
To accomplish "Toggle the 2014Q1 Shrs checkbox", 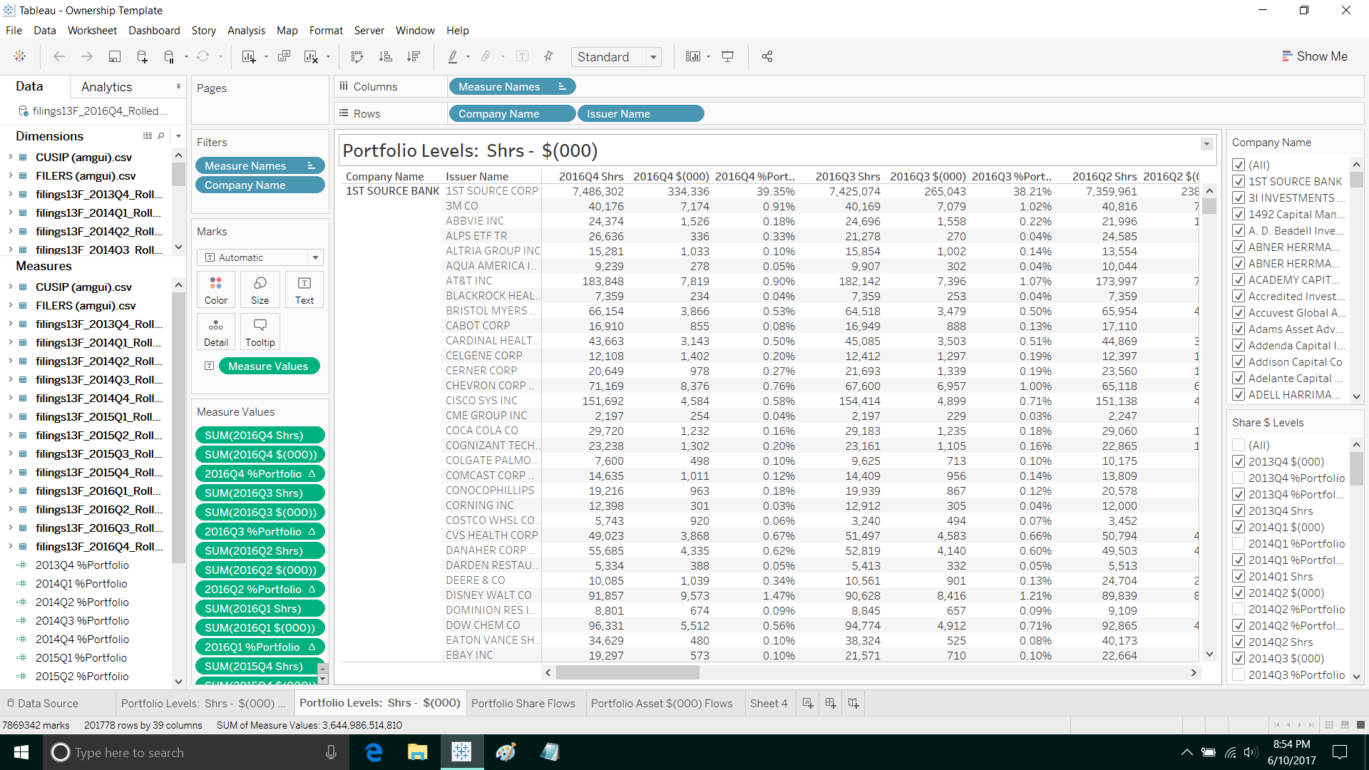I will pos(1239,576).
